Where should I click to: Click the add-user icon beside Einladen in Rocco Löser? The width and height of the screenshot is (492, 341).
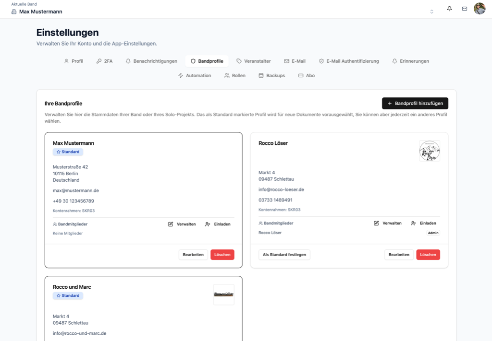click(413, 223)
